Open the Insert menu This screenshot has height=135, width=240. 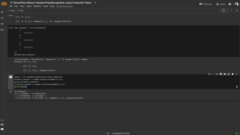pyautogui.click(x=29, y=6)
